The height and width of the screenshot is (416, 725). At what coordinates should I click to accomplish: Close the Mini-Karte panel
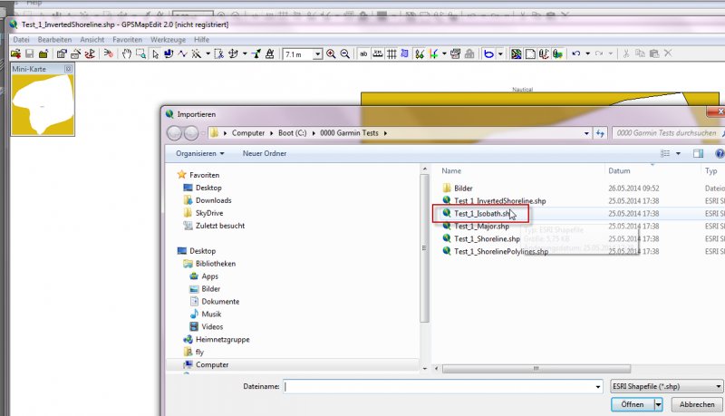pos(67,69)
